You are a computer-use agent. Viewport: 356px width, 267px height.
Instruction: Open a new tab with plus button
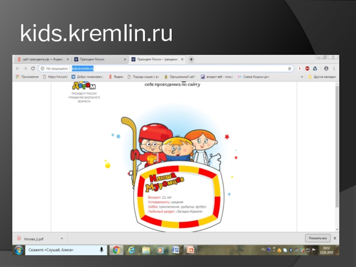point(191,59)
